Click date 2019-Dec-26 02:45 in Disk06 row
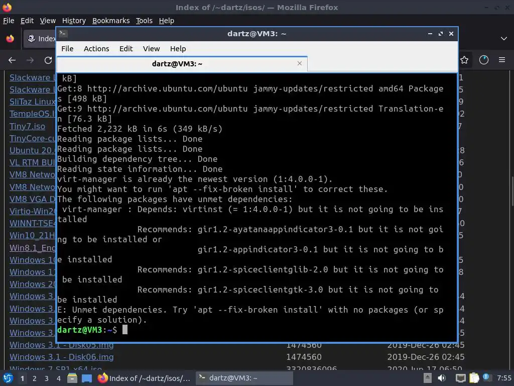The image size is (514, 386). point(426,357)
